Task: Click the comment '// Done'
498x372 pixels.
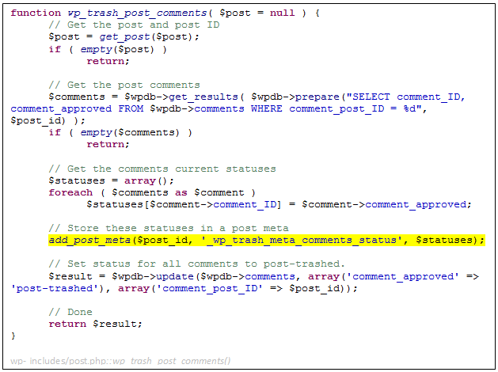Action: point(70,312)
